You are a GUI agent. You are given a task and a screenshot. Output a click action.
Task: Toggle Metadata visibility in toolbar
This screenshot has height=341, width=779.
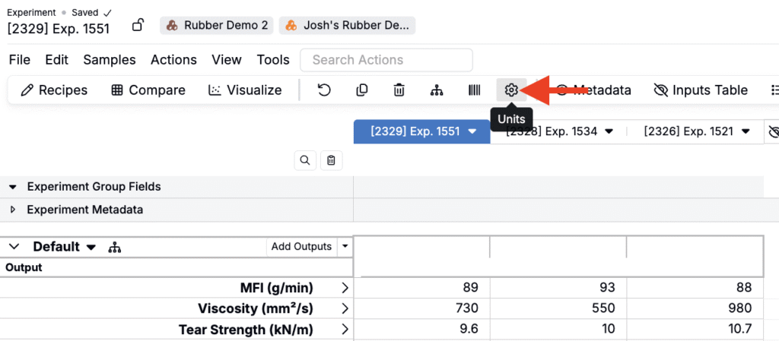coord(593,90)
